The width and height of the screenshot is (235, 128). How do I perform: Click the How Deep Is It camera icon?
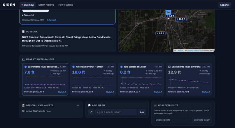(x=155, y=105)
